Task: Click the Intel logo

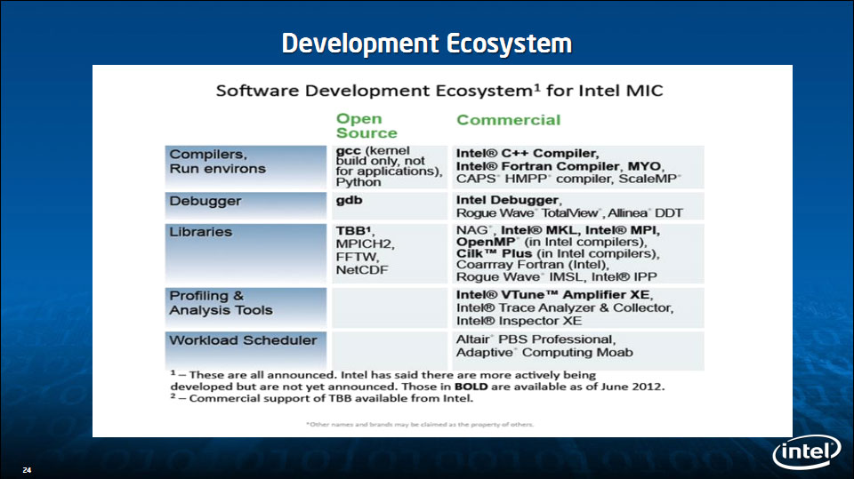Action: pos(806,451)
